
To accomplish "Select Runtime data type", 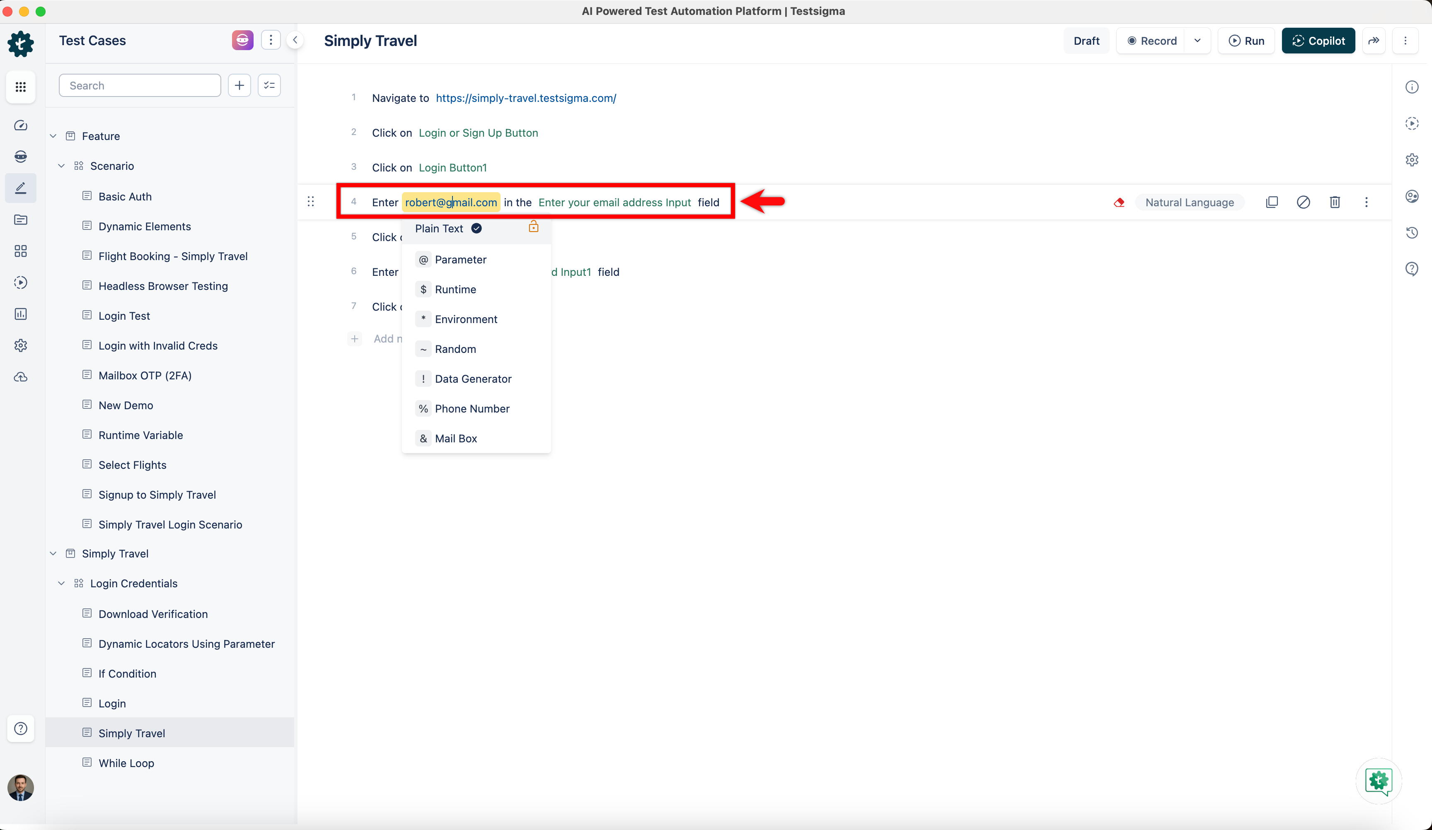I will click(476, 290).
